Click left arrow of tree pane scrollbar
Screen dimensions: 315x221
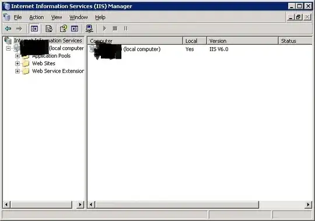pos(6,205)
